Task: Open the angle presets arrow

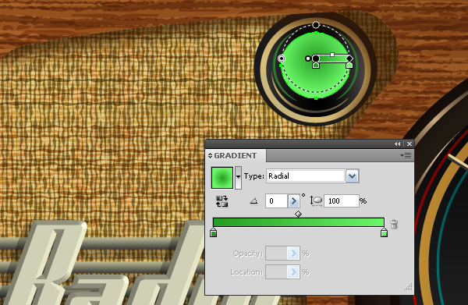Action: coord(294,201)
